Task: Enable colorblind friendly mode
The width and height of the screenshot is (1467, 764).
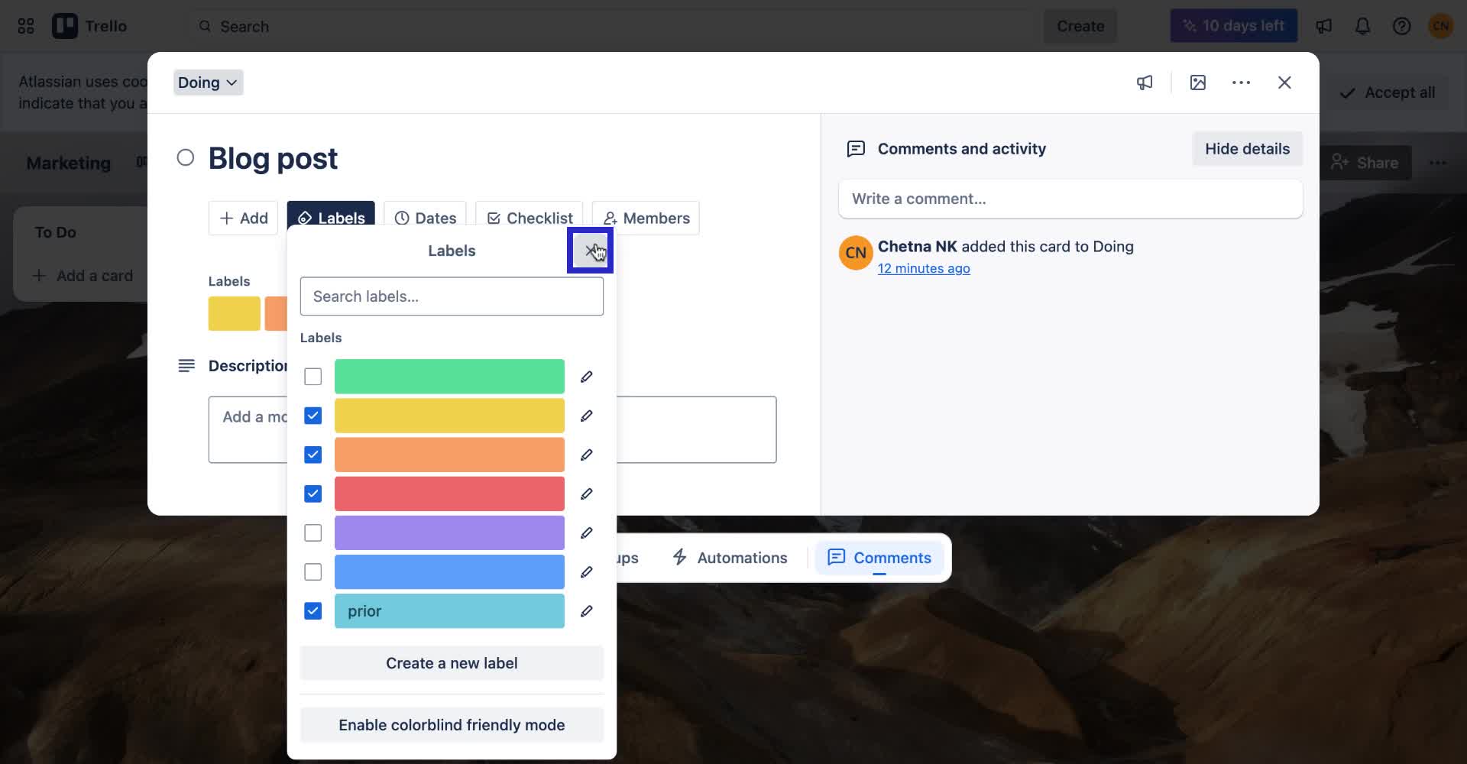Action: pos(451,724)
